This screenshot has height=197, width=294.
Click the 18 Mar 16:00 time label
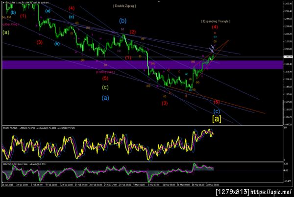[198, 185]
